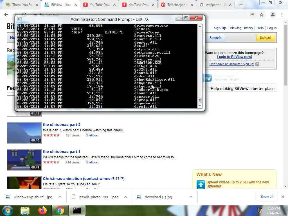Expand options for download (1).jpg
Viewport: 288px width, 216px height.
[191, 197]
